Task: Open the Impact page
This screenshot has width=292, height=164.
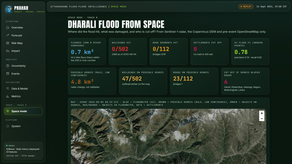Action: click(x=23, y=51)
